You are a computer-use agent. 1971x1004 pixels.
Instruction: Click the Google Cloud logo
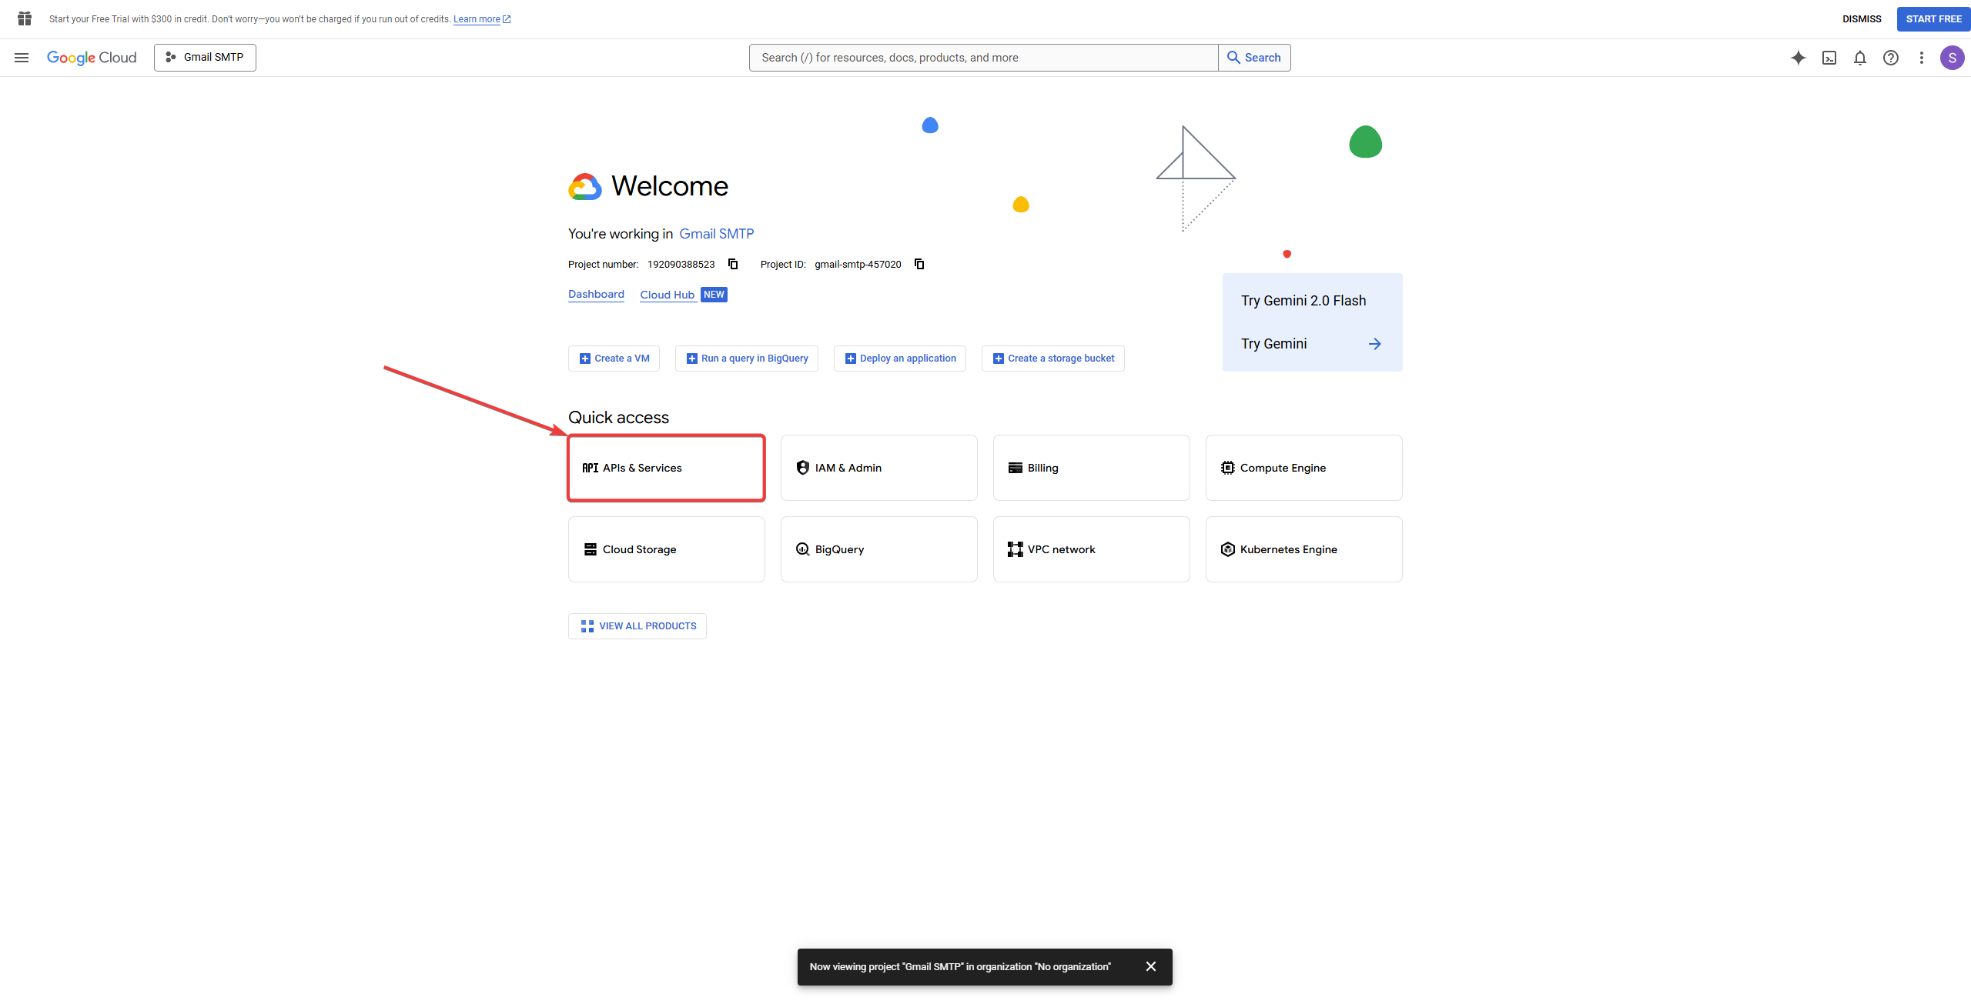coord(92,58)
